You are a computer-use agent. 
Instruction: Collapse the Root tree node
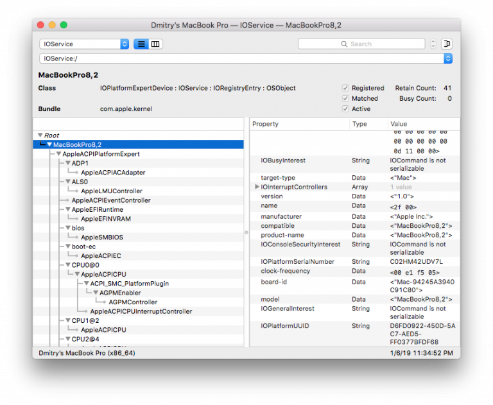40,135
